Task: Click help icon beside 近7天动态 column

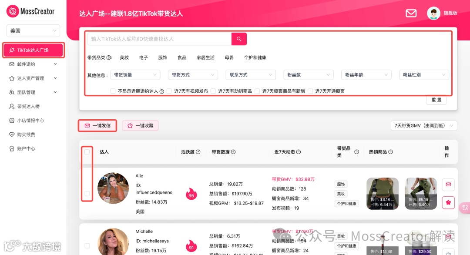Action: [x=299, y=152]
